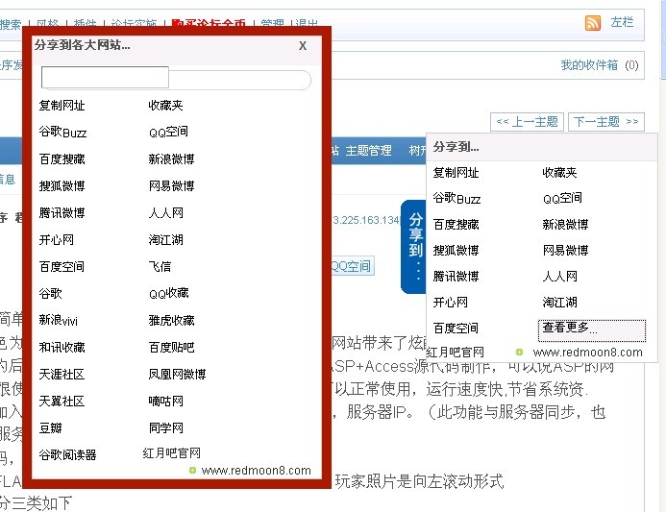Click 搜索 in the top navigation

click(11, 24)
